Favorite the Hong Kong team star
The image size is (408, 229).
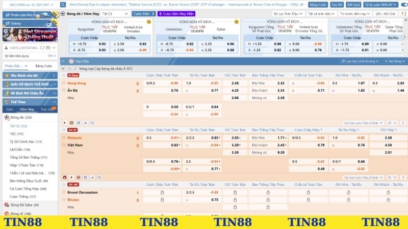coord(64,83)
